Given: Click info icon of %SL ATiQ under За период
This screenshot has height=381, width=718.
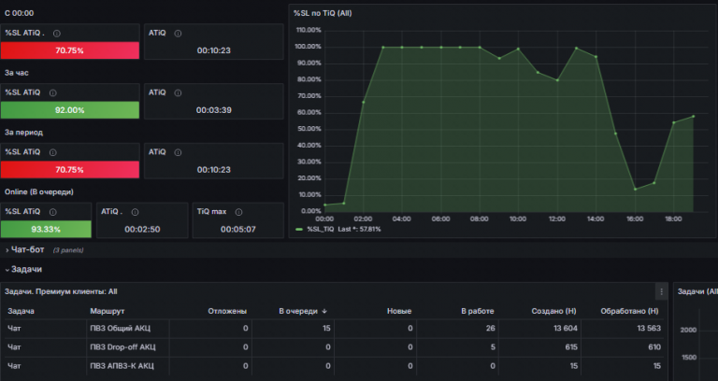Looking at the screenshot, I should (53, 152).
